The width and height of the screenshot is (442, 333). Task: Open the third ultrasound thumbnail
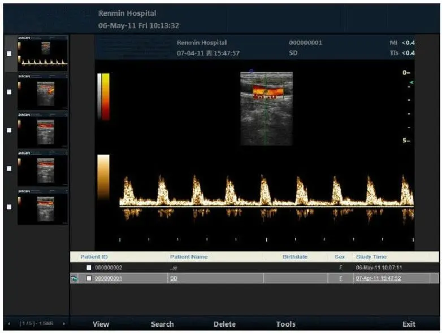tap(43, 130)
